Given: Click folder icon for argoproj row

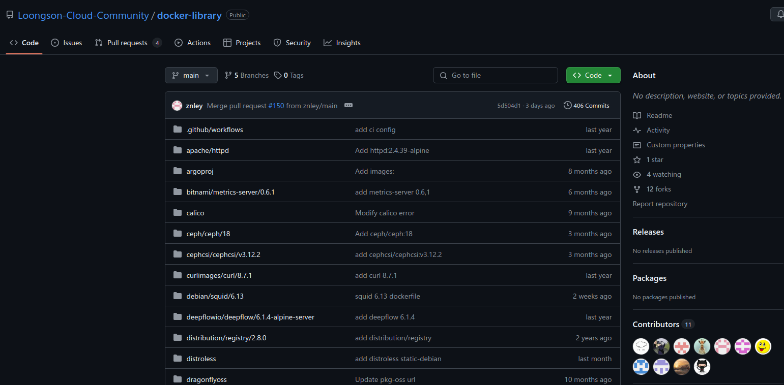Looking at the screenshot, I should coord(178,171).
